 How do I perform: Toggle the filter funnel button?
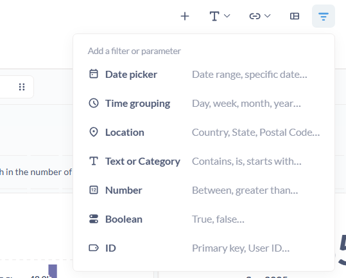(x=324, y=16)
